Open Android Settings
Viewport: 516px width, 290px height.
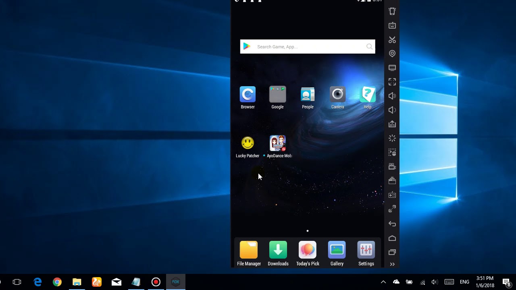pyautogui.click(x=366, y=250)
